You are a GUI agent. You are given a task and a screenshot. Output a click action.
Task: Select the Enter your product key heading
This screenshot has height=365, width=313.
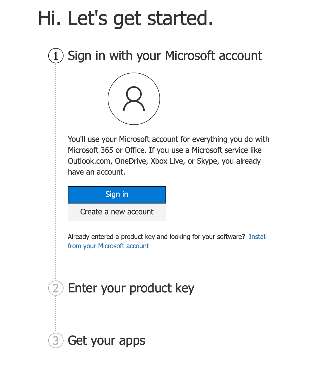tap(131, 288)
